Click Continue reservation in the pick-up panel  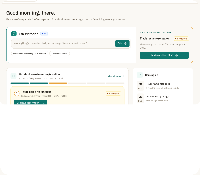pos(164,55)
